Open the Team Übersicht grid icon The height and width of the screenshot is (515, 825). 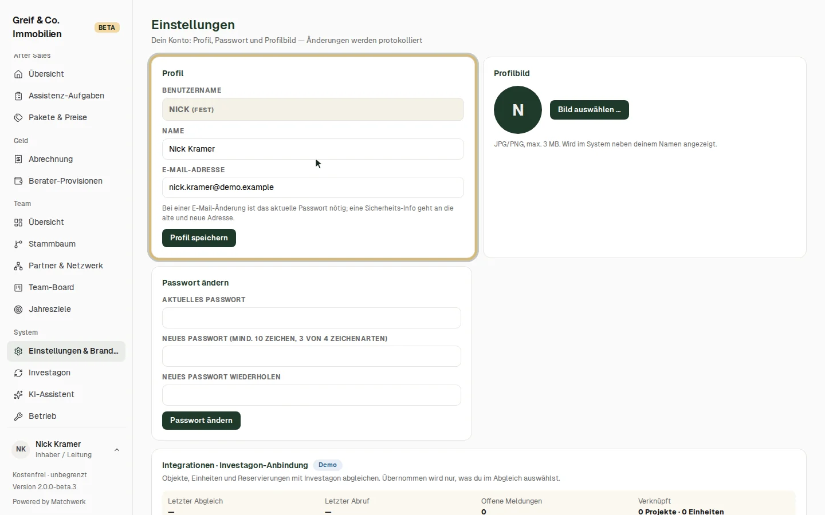tap(18, 223)
